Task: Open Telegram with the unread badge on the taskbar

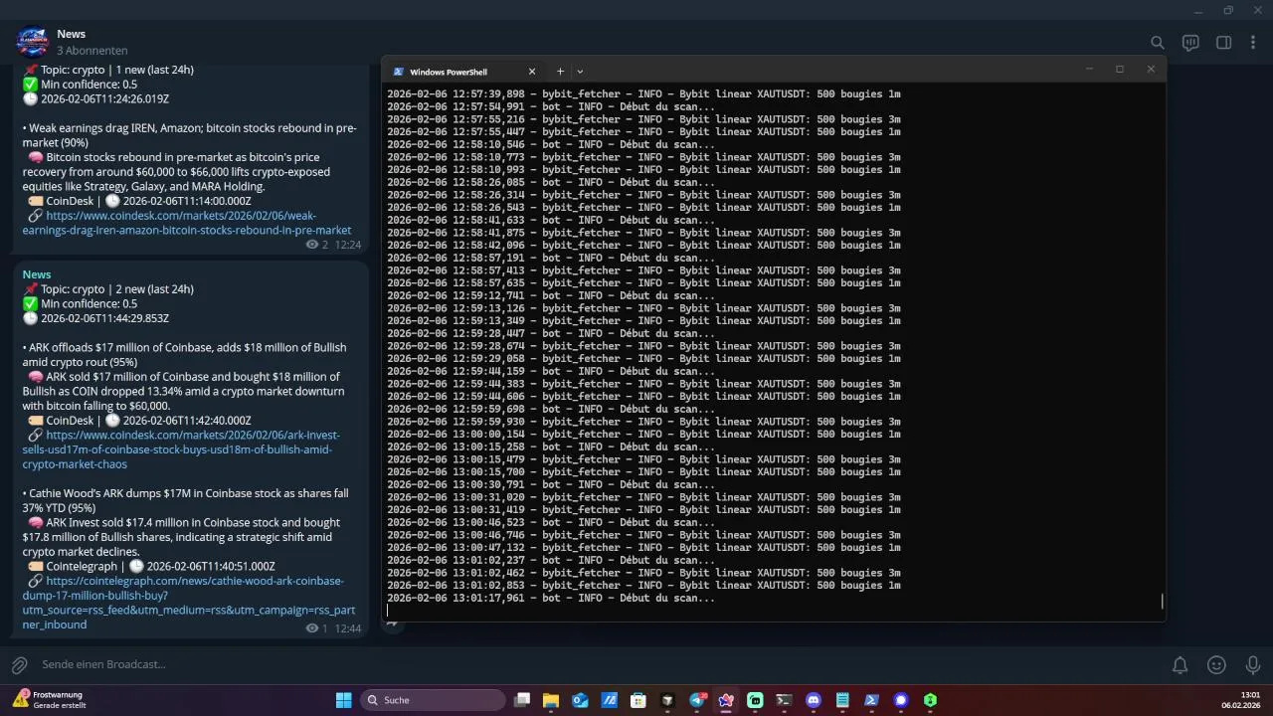Action: click(x=697, y=700)
